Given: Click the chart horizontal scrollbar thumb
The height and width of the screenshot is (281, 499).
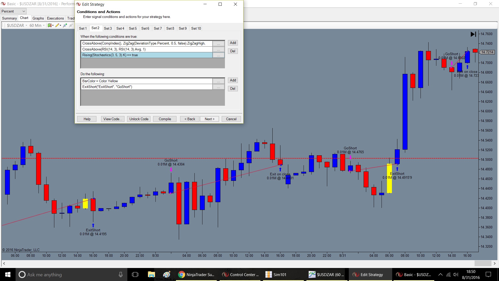Looking at the screenshot, I should 483,263.
